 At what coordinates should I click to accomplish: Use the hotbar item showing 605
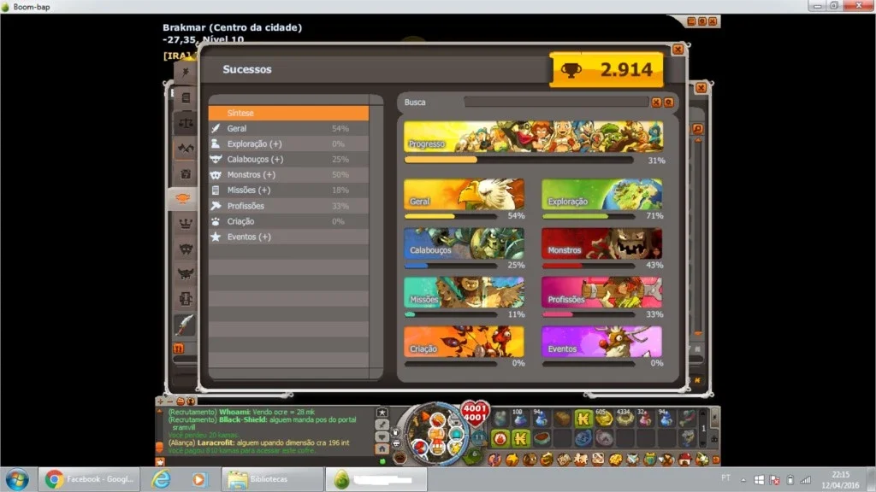point(604,419)
